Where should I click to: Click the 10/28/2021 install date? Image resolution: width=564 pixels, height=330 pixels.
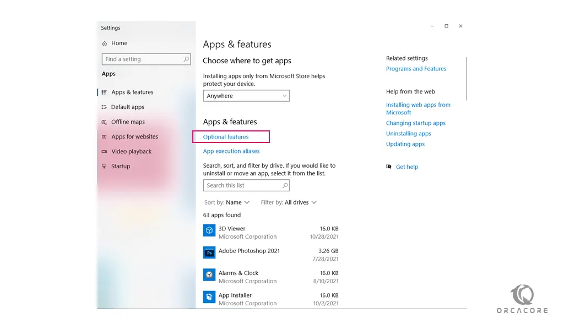click(x=324, y=237)
